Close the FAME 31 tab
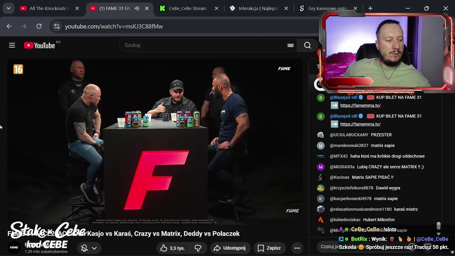This screenshot has width=455, height=256. [147, 8]
